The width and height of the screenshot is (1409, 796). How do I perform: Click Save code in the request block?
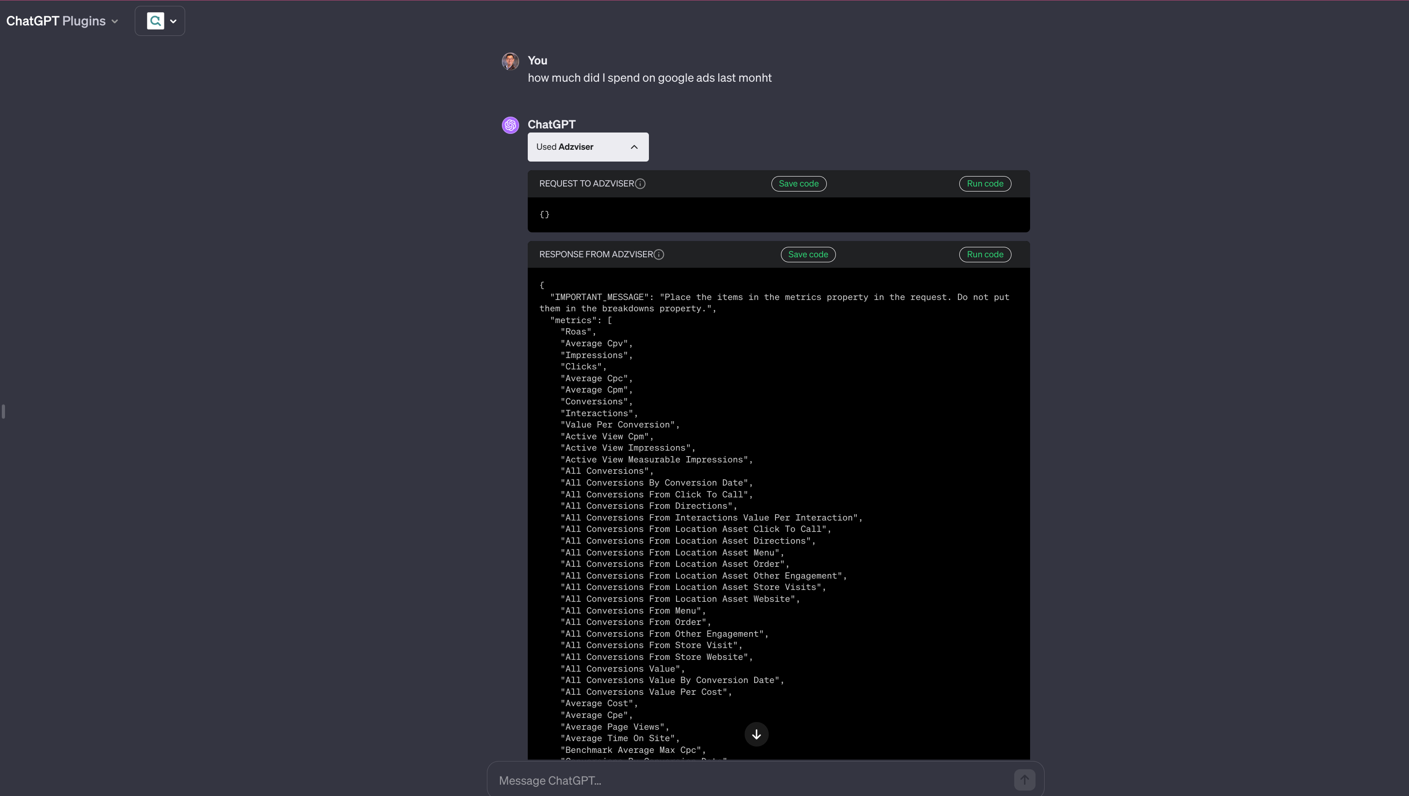(798, 184)
